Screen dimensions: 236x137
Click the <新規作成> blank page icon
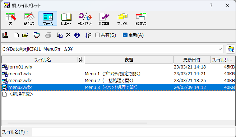5,94
